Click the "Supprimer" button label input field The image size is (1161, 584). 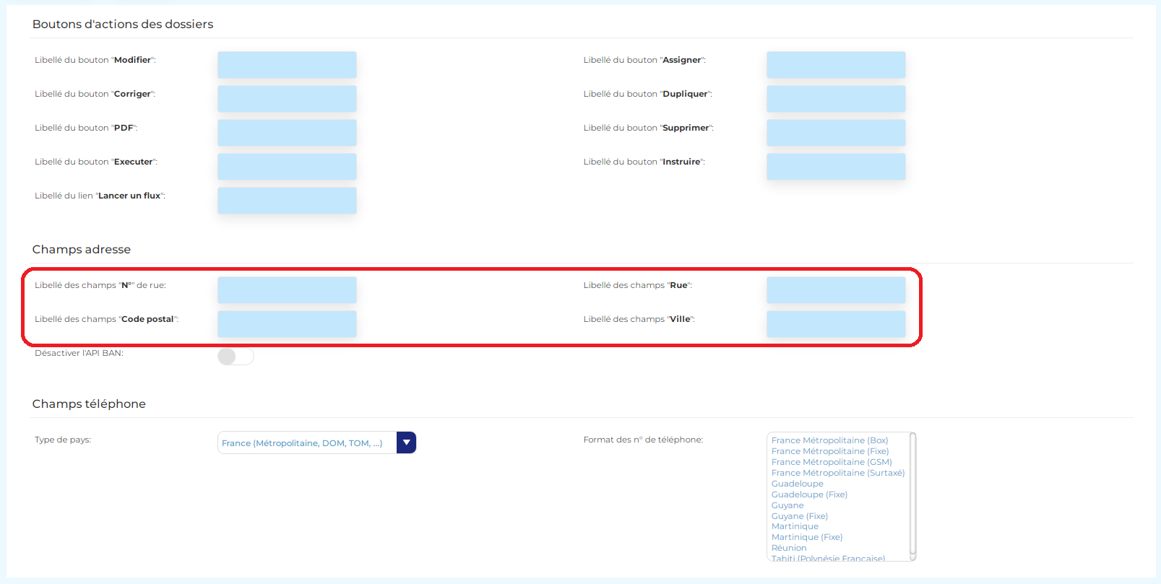[836, 132]
